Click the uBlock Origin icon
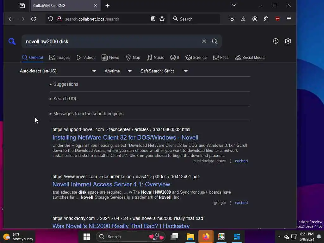 277,19
